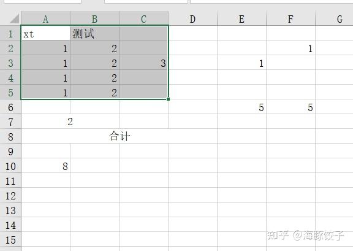Click cell E3 containing 1
The width and height of the screenshot is (353, 251).
click(242, 63)
